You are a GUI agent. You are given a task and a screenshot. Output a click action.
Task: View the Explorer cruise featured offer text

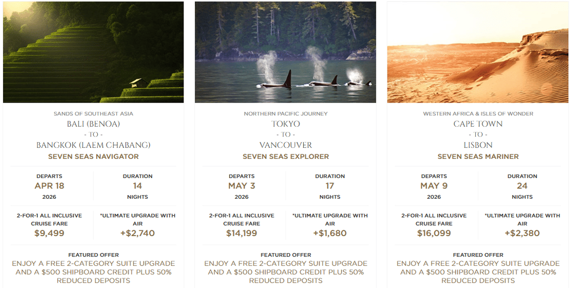(285, 272)
